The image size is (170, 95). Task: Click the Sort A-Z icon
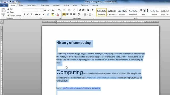88,10
